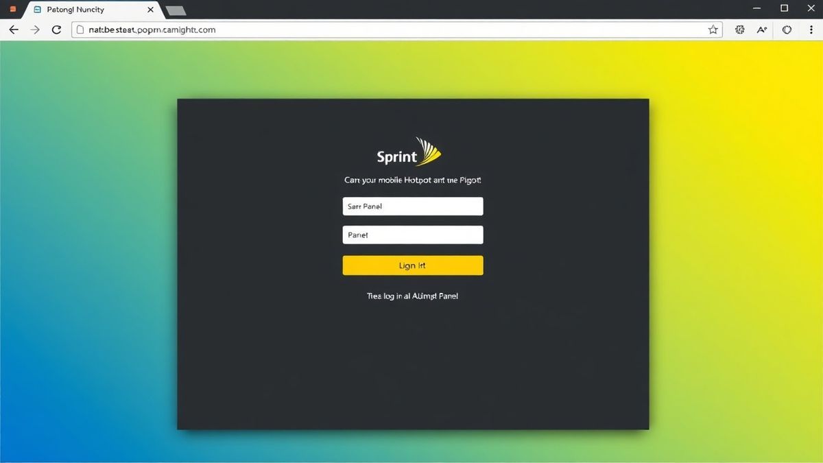Click the 'Can your mobile Hotpot' heading text
This screenshot has width=823, height=463.
[413, 180]
